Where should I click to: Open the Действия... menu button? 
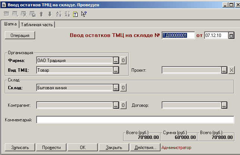click(145, 147)
